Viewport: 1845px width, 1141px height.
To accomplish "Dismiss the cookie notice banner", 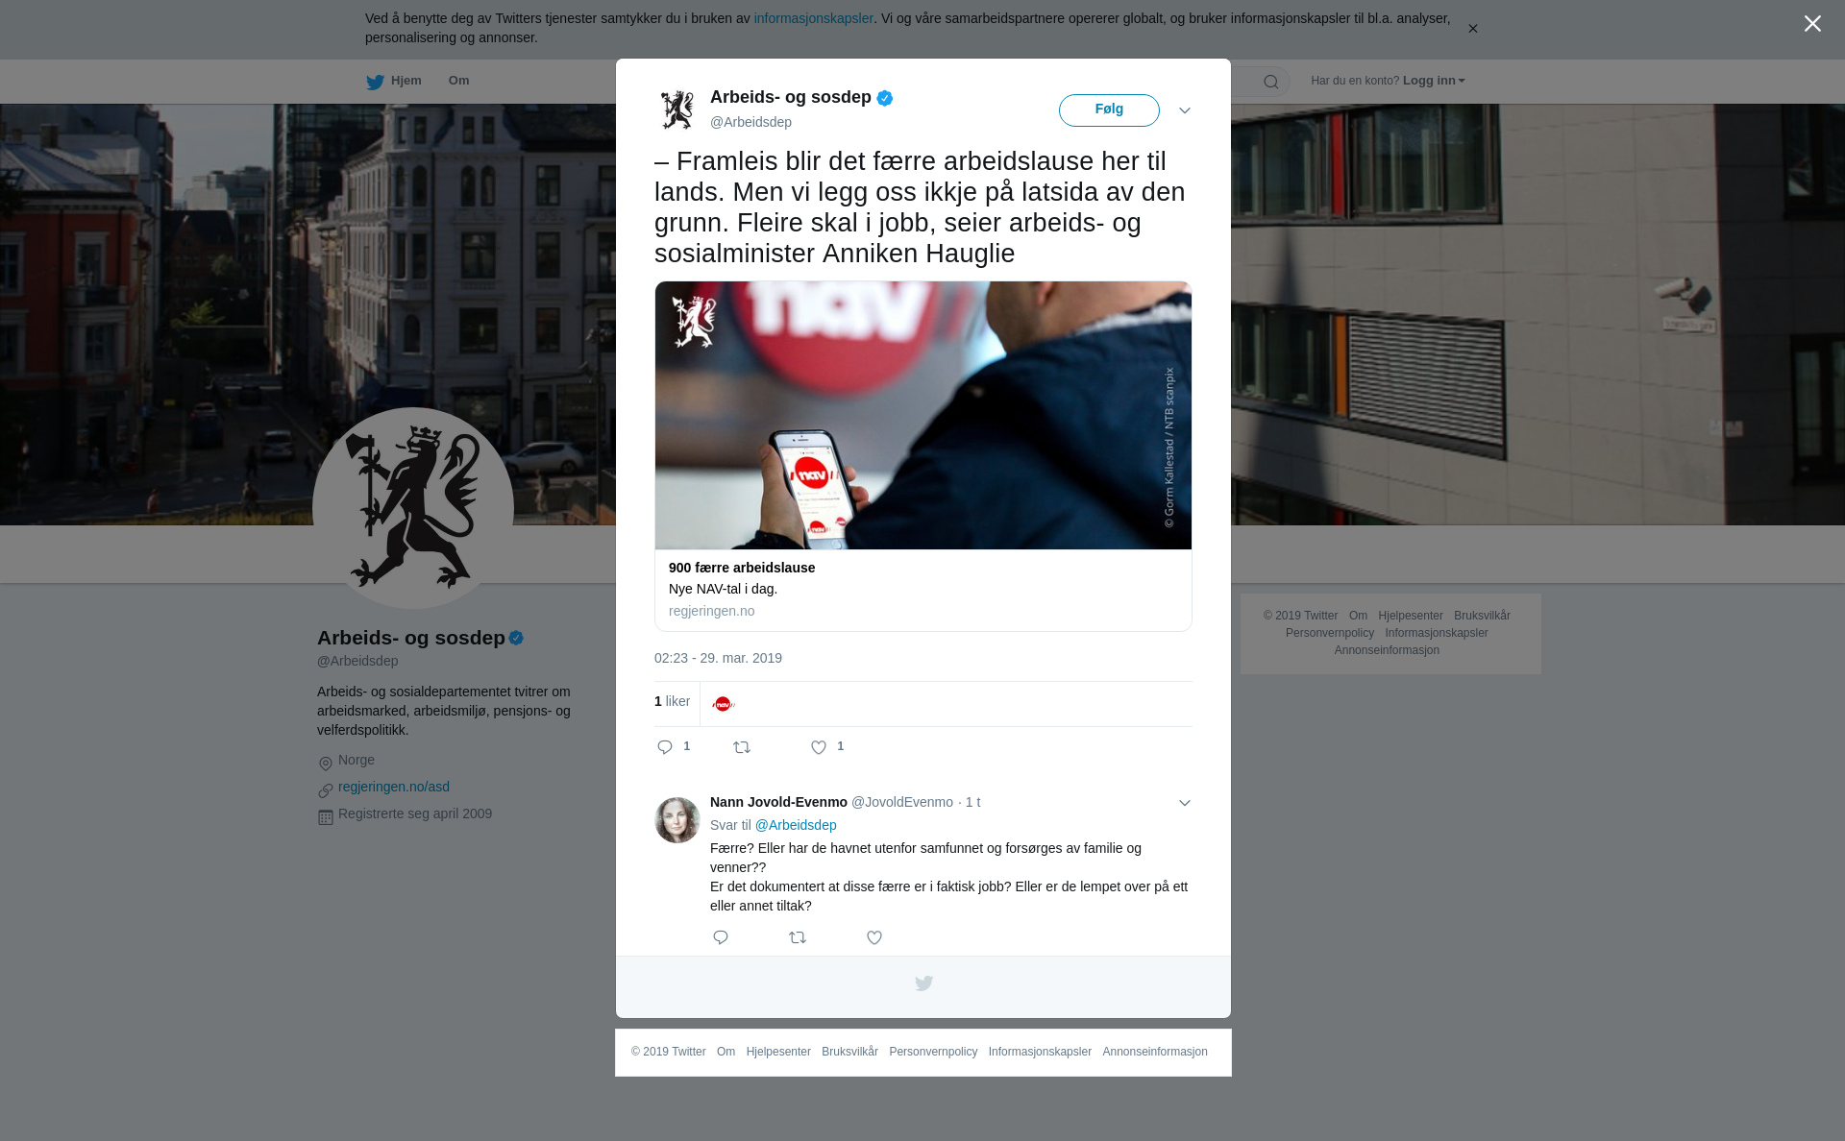I will click(x=1472, y=29).
